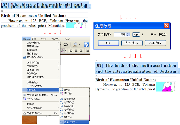
Task: Choose 1/2改行(H) line spacing option
Action: point(68,106)
